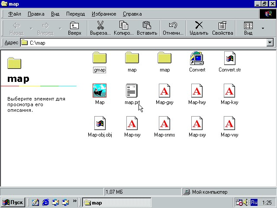This screenshot has height=208, width=277.
Task: Expand the Назад history dropdown arrow
Action: [31, 29]
